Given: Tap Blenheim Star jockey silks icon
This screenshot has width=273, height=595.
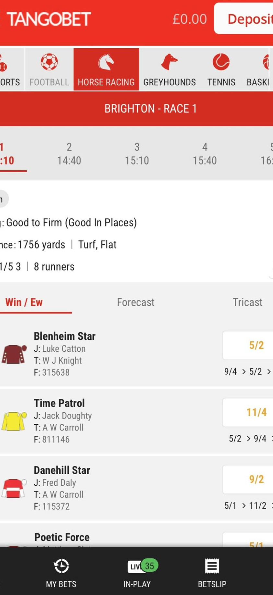Looking at the screenshot, I should [x=14, y=354].
